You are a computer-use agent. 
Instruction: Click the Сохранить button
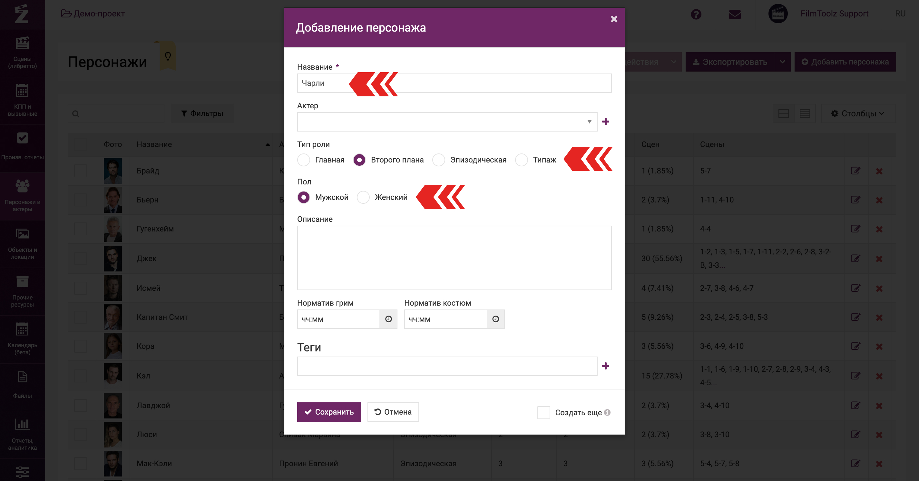click(x=328, y=412)
